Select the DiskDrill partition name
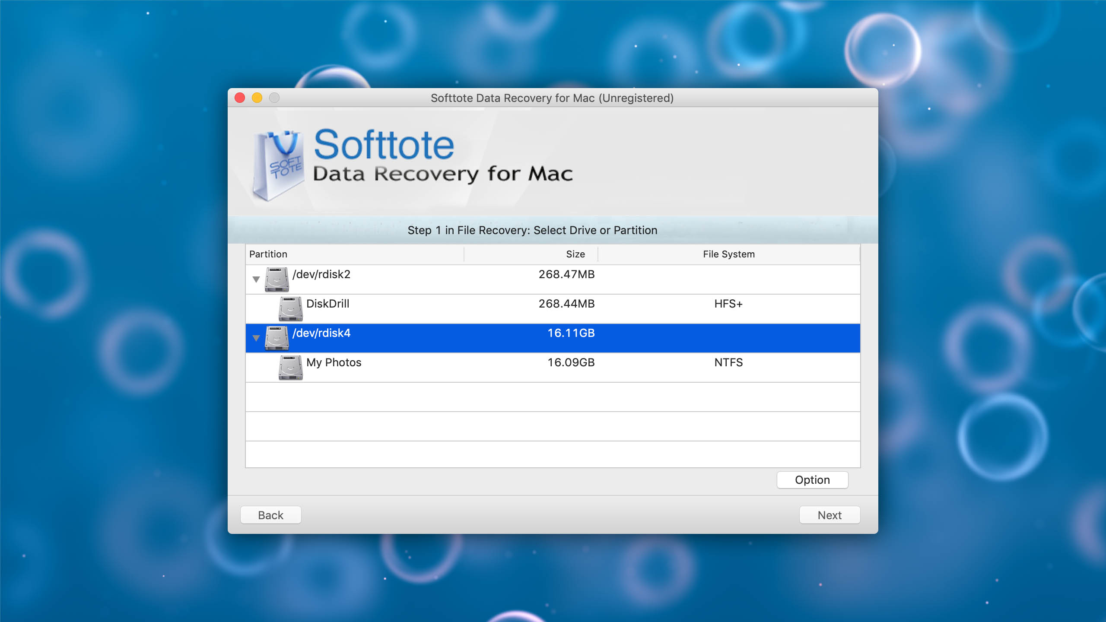Screen dimensions: 1106x622 tap(327, 304)
